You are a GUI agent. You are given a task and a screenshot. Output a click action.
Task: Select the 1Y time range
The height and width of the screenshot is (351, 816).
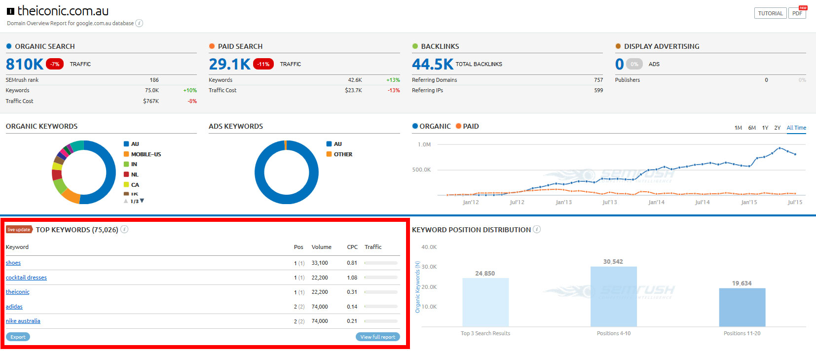pos(765,128)
